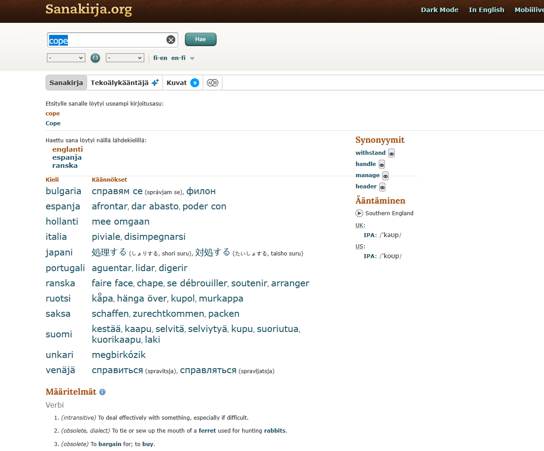Play the Southern England pronunciation audio
Screen dimensions: 544x451
click(359, 213)
